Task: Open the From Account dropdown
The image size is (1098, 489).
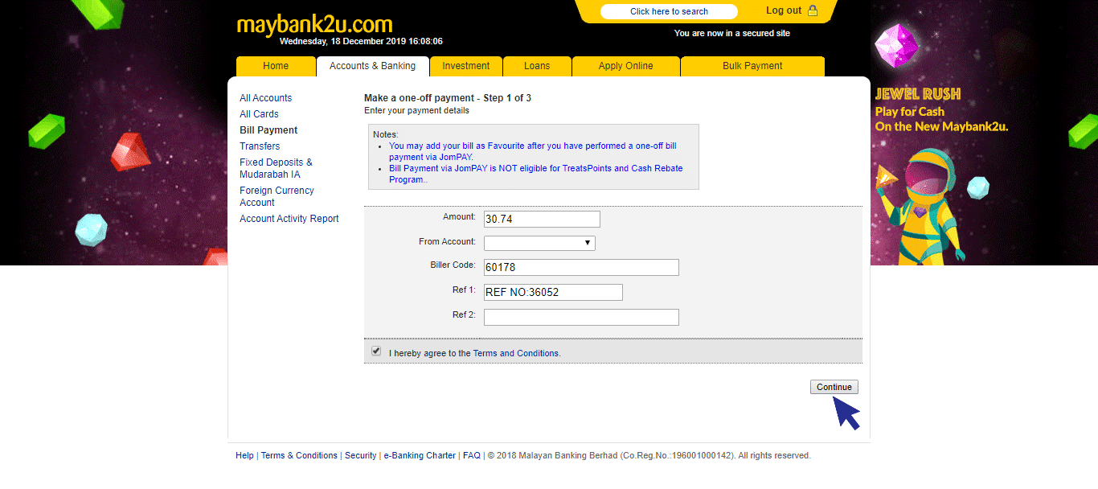Action: (x=539, y=243)
